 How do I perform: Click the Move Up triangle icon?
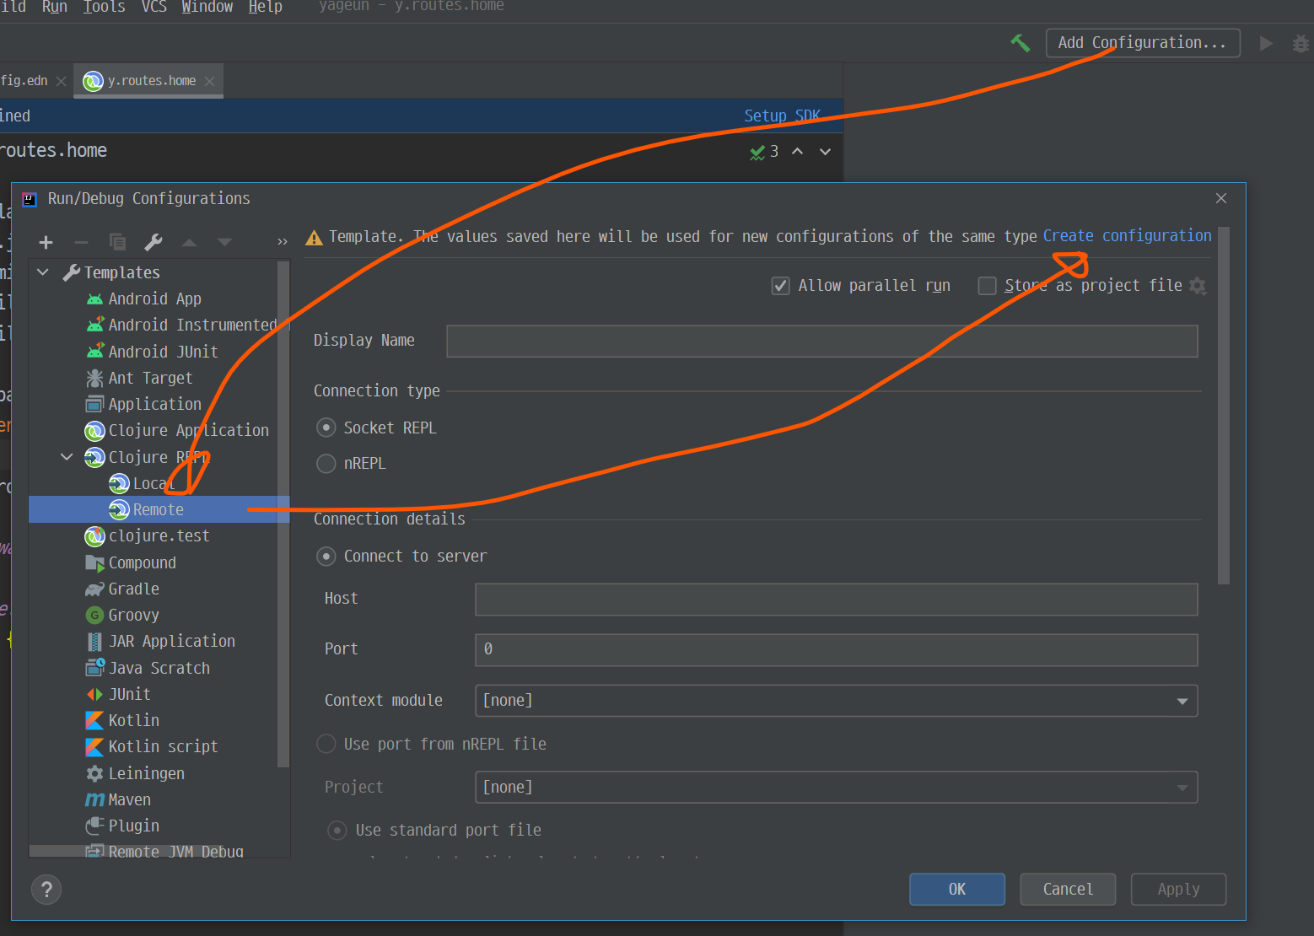[x=189, y=243]
